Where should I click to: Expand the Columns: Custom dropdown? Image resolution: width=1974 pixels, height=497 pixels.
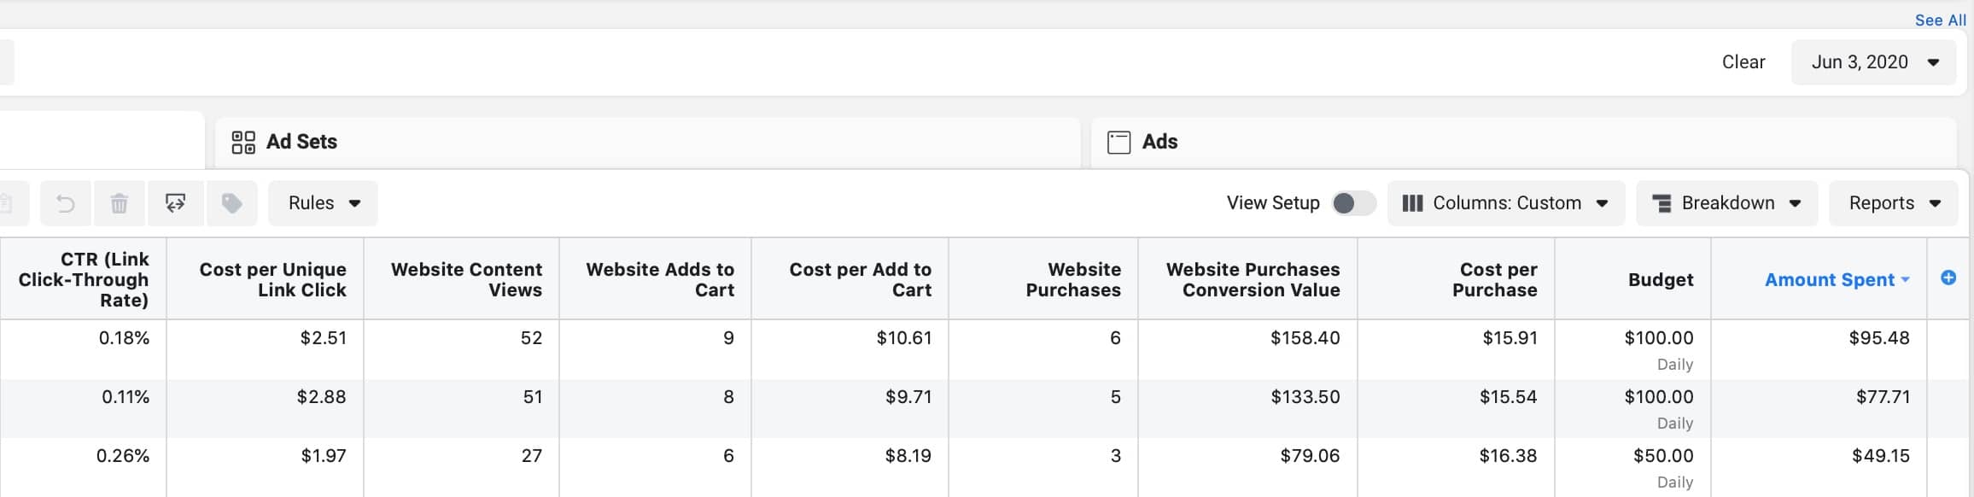point(1505,203)
